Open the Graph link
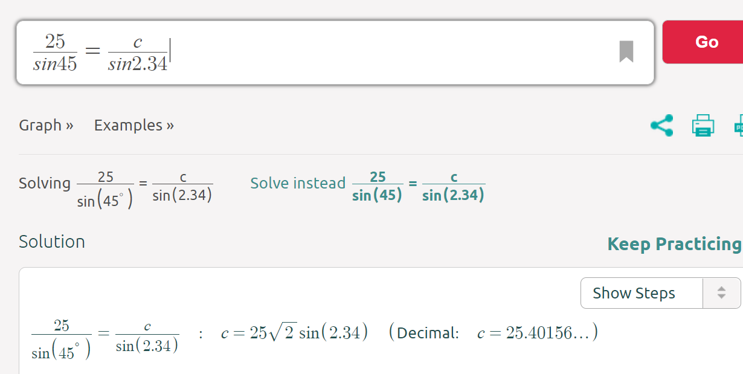 pyautogui.click(x=47, y=125)
